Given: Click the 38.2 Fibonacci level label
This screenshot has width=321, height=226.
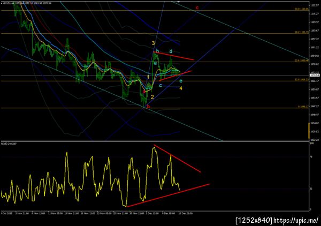Looking at the screenshot, I should click(301, 32).
